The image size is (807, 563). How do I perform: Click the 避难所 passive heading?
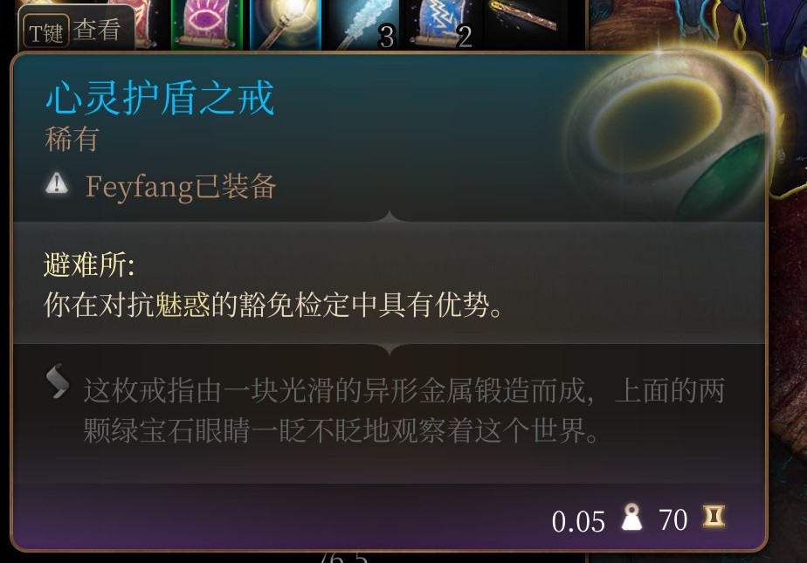pyautogui.click(x=89, y=265)
